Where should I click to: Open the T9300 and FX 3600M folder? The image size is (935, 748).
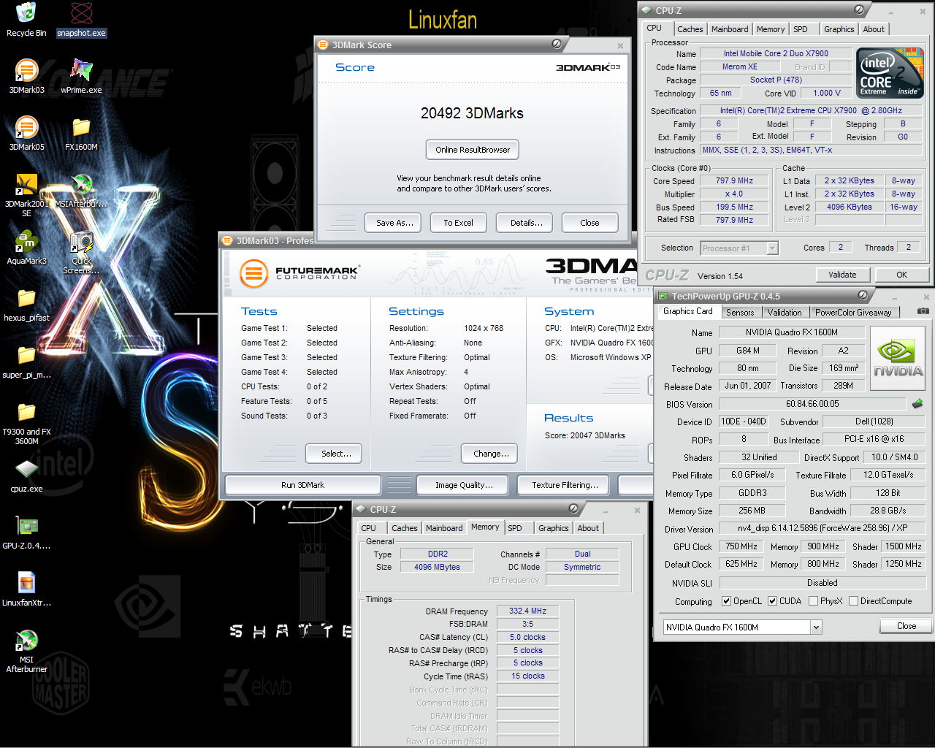tap(26, 423)
